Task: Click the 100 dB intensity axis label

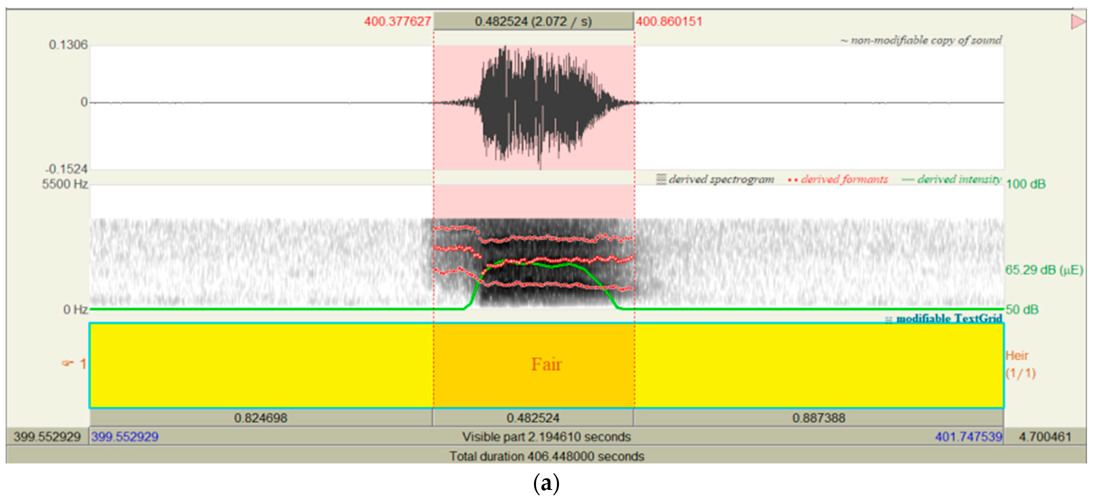Action: click(x=1026, y=184)
